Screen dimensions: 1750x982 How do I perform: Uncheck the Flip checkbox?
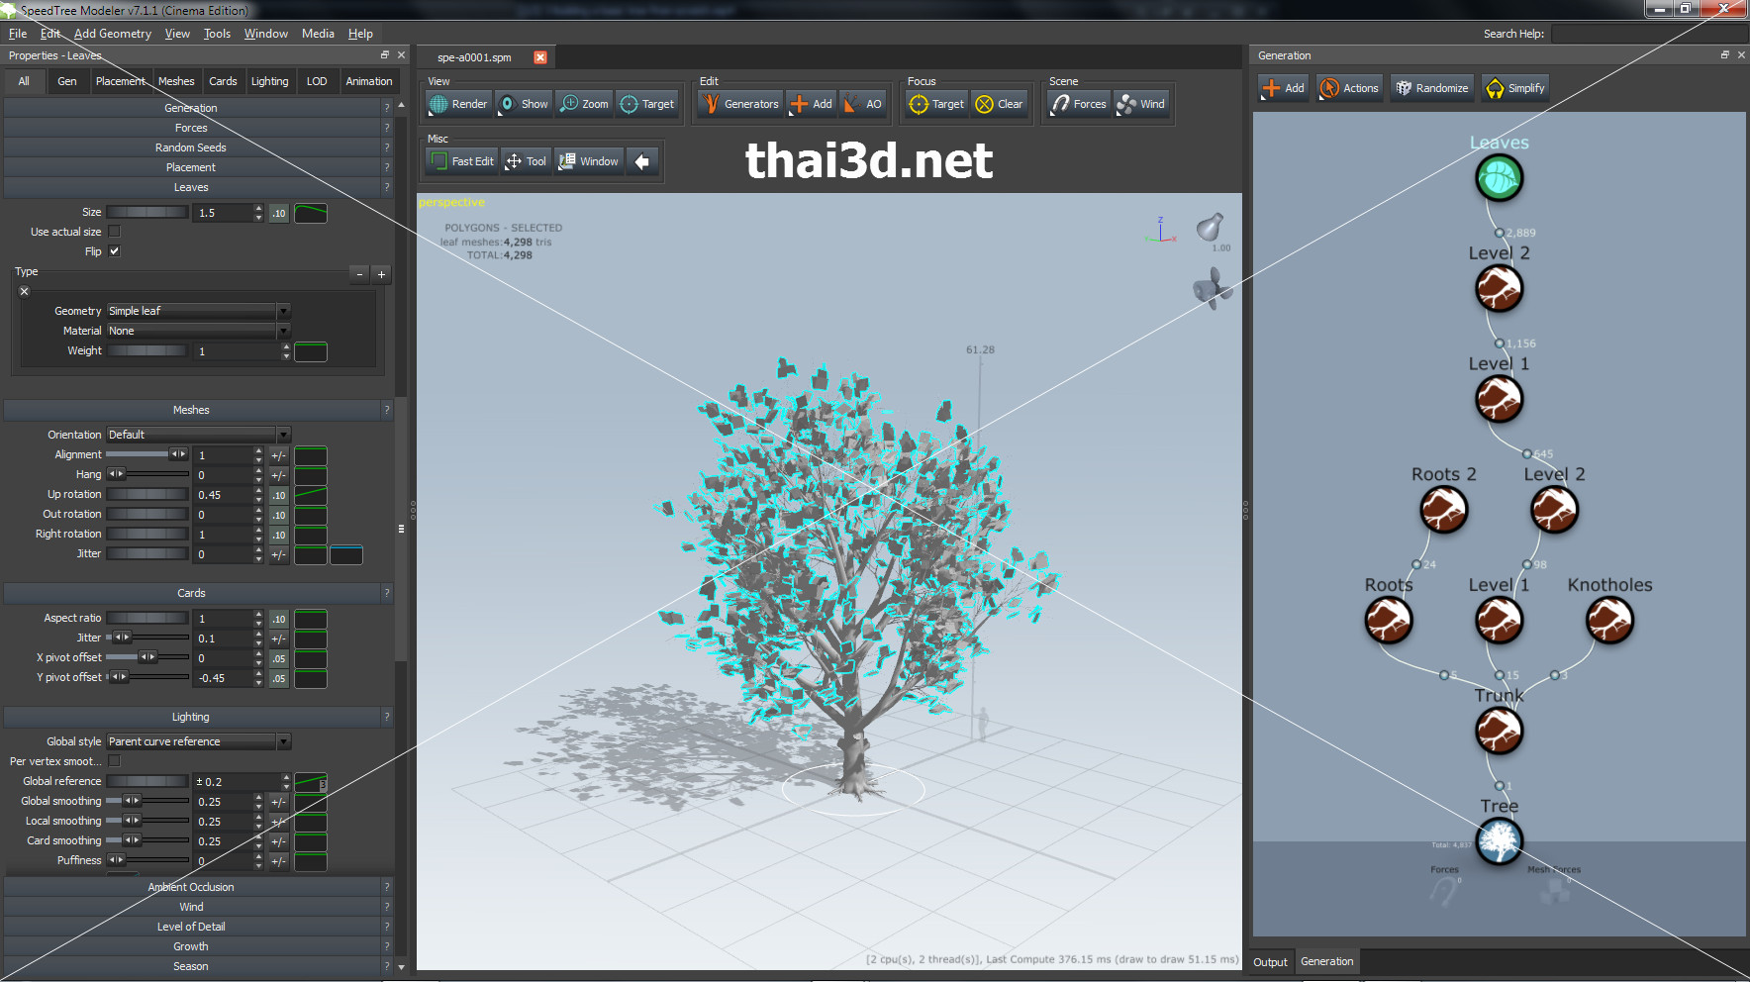click(114, 251)
